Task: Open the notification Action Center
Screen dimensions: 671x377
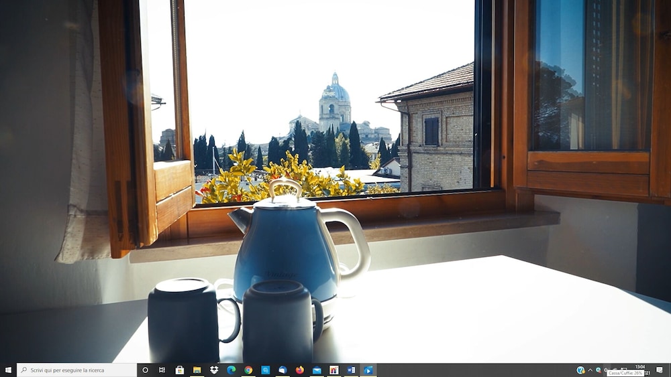Action: click(660, 370)
